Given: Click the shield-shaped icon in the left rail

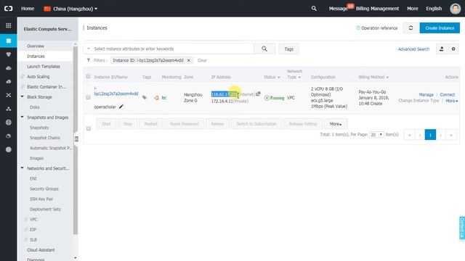Looking at the screenshot, I should click(x=8, y=54).
